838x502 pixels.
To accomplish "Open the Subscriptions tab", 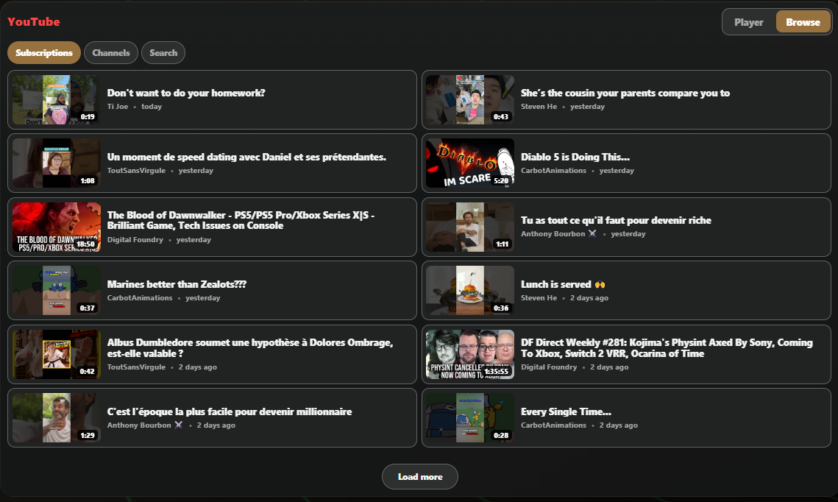I will (44, 53).
